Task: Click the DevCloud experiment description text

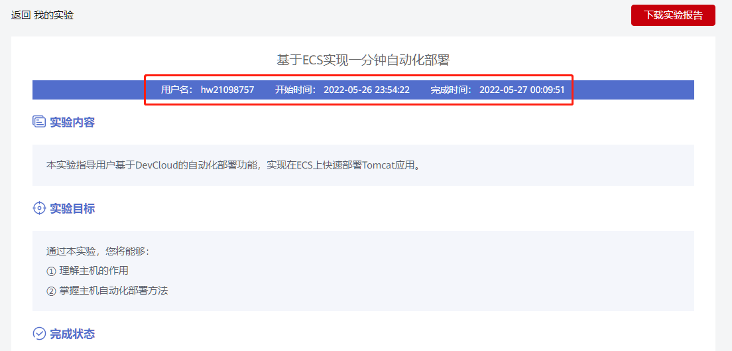Action: coord(233,165)
